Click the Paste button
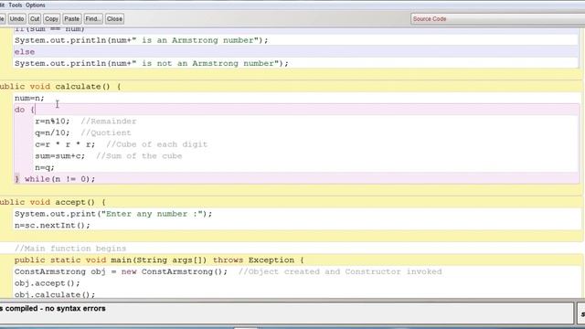 click(71, 18)
